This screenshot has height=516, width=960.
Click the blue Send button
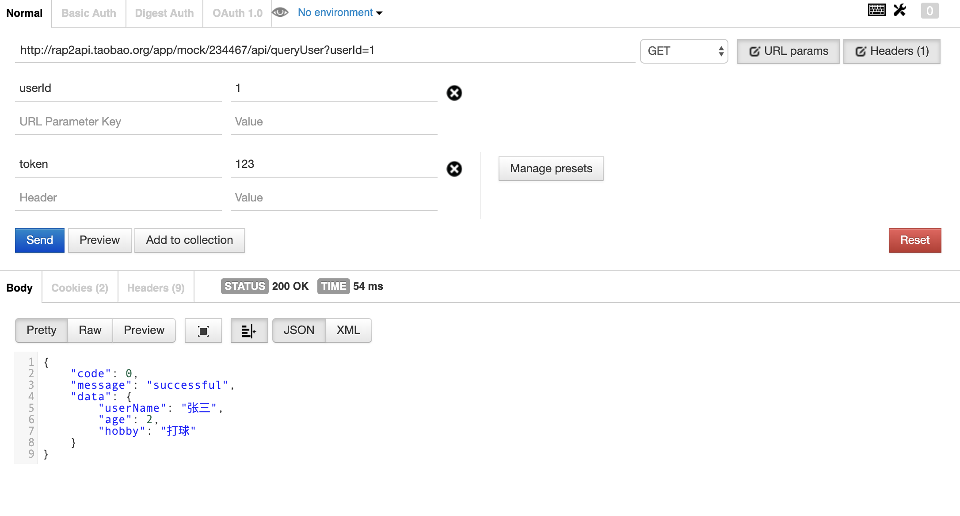[x=40, y=240]
